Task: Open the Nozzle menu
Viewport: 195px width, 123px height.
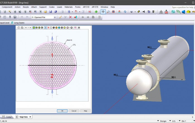Action: pyautogui.click(x=26, y=7)
